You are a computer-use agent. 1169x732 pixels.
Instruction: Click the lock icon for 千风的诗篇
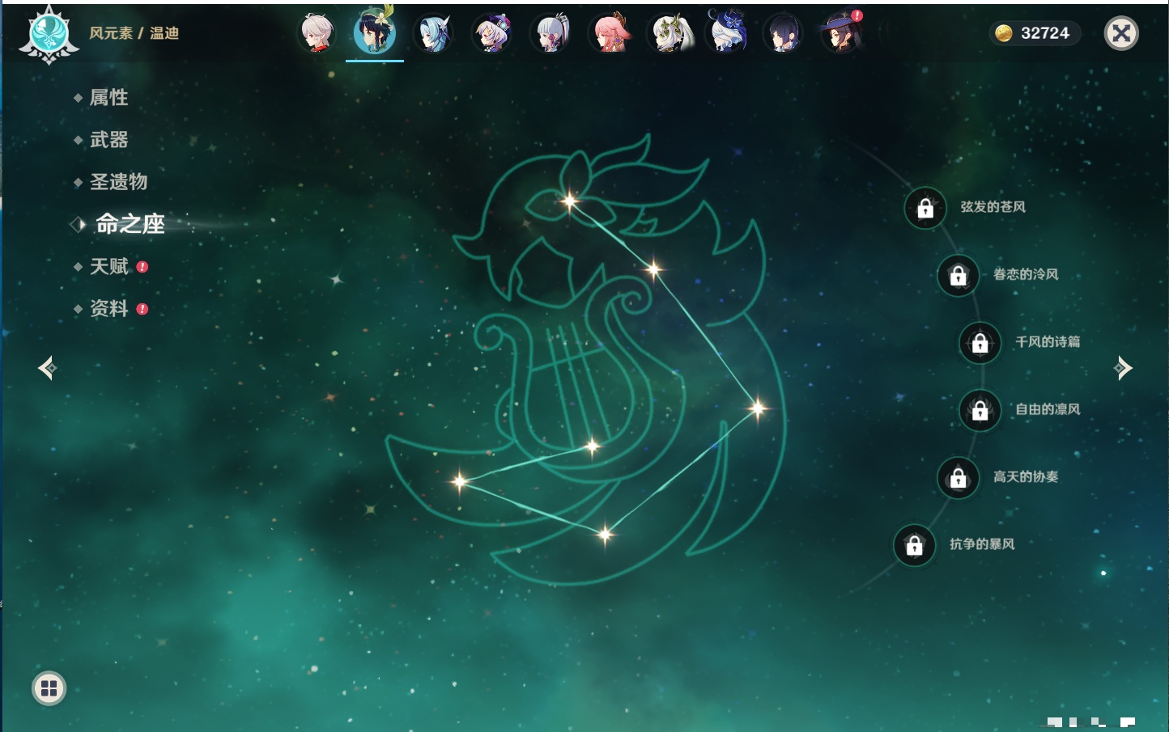pyautogui.click(x=980, y=343)
